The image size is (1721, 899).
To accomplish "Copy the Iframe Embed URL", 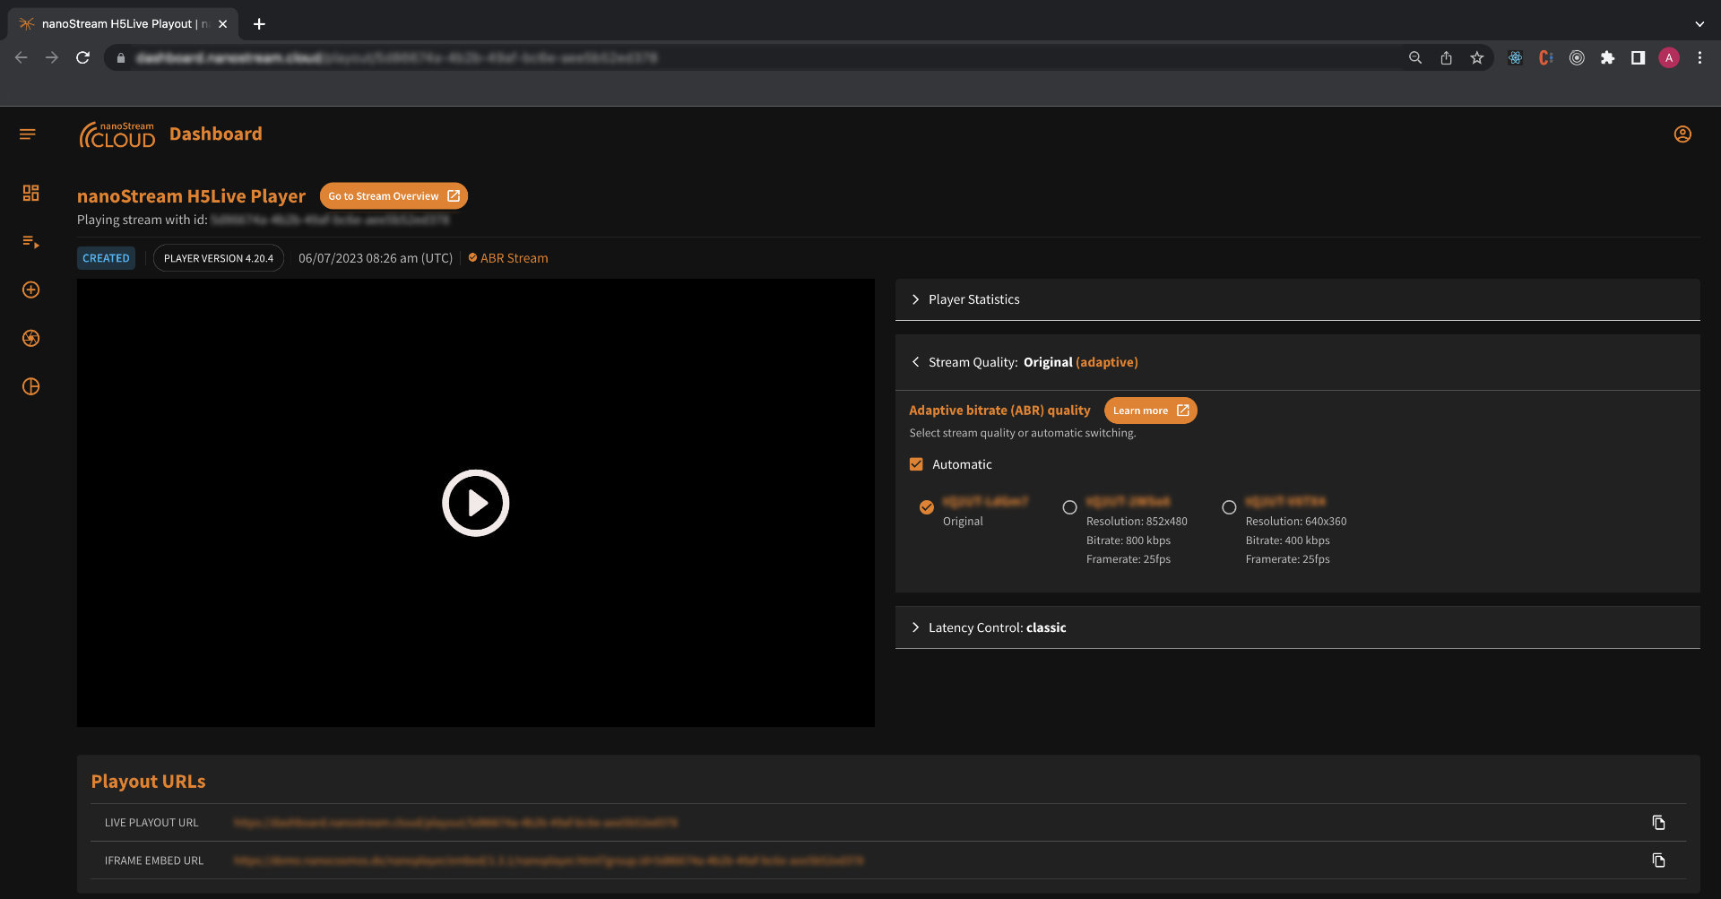I will pyautogui.click(x=1658, y=860).
